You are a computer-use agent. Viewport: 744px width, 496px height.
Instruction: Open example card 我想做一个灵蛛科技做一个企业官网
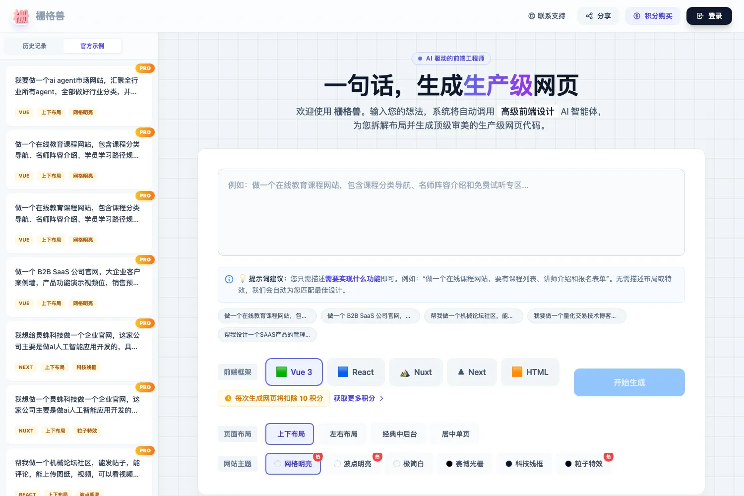79,415
